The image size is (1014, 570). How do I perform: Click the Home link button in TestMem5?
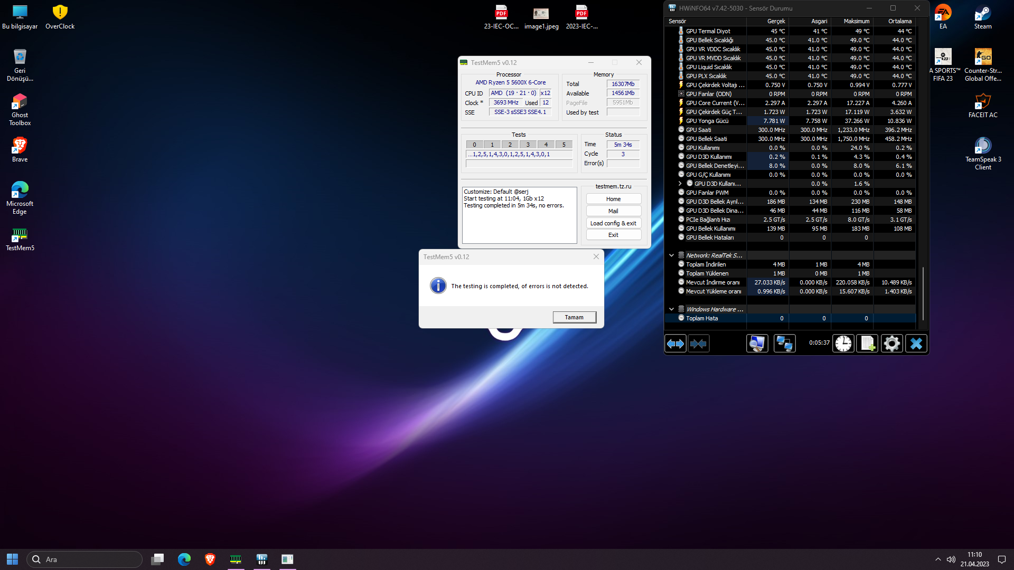coord(613,199)
